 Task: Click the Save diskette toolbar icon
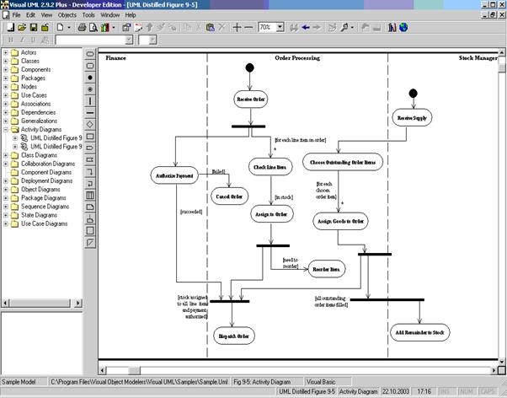pos(34,28)
